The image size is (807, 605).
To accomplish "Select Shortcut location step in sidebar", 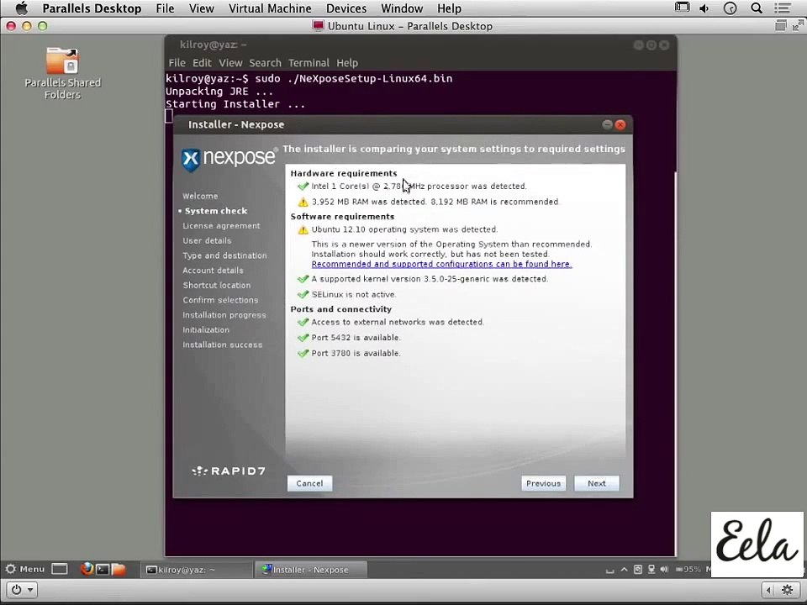I will 217,285.
